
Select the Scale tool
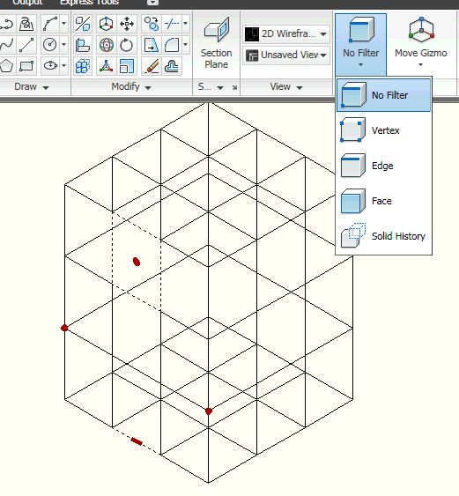coord(127,66)
